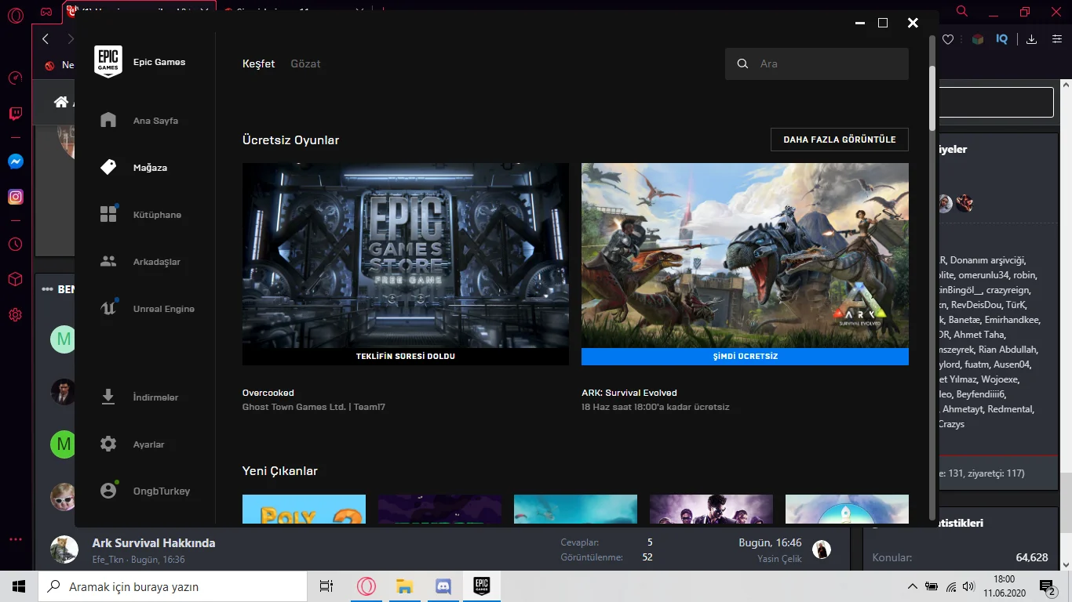Open GX Control speedometer icon in Opera sidebar
Image resolution: width=1072 pixels, height=602 pixels.
pos(15,78)
